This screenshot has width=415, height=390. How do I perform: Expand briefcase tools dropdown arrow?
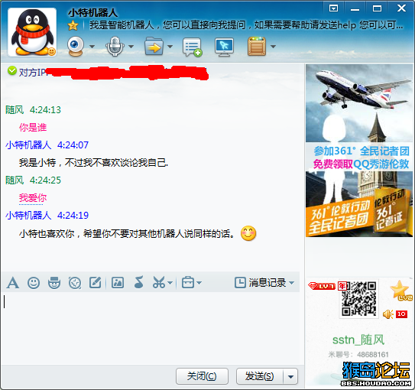tap(199, 283)
